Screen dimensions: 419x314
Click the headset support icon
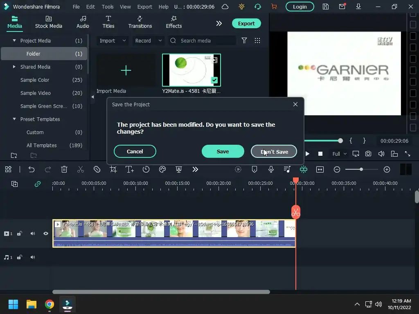point(258,7)
